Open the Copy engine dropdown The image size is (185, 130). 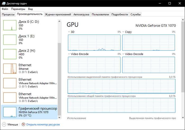pos(123,32)
